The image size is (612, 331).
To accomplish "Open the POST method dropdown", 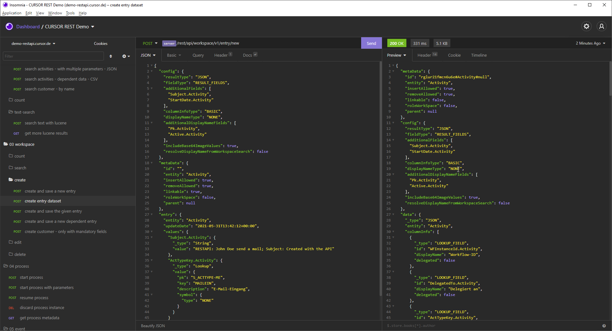I will point(150,43).
